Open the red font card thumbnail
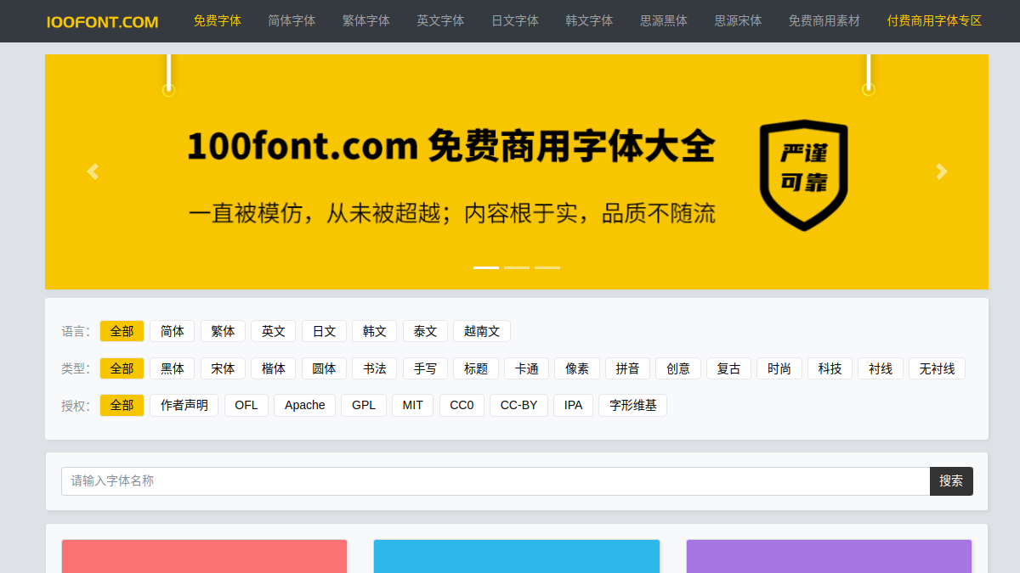 coord(204,556)
